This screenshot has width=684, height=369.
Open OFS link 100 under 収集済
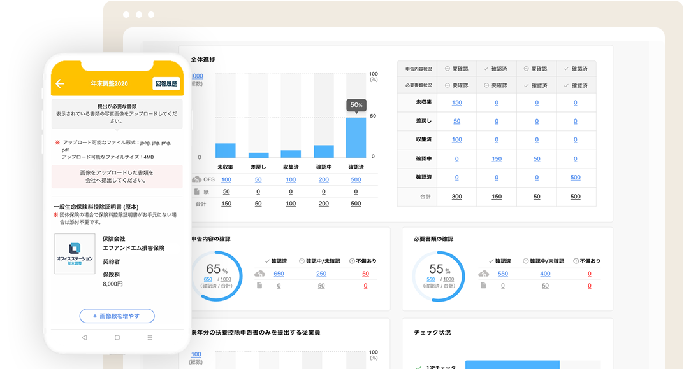291,179
